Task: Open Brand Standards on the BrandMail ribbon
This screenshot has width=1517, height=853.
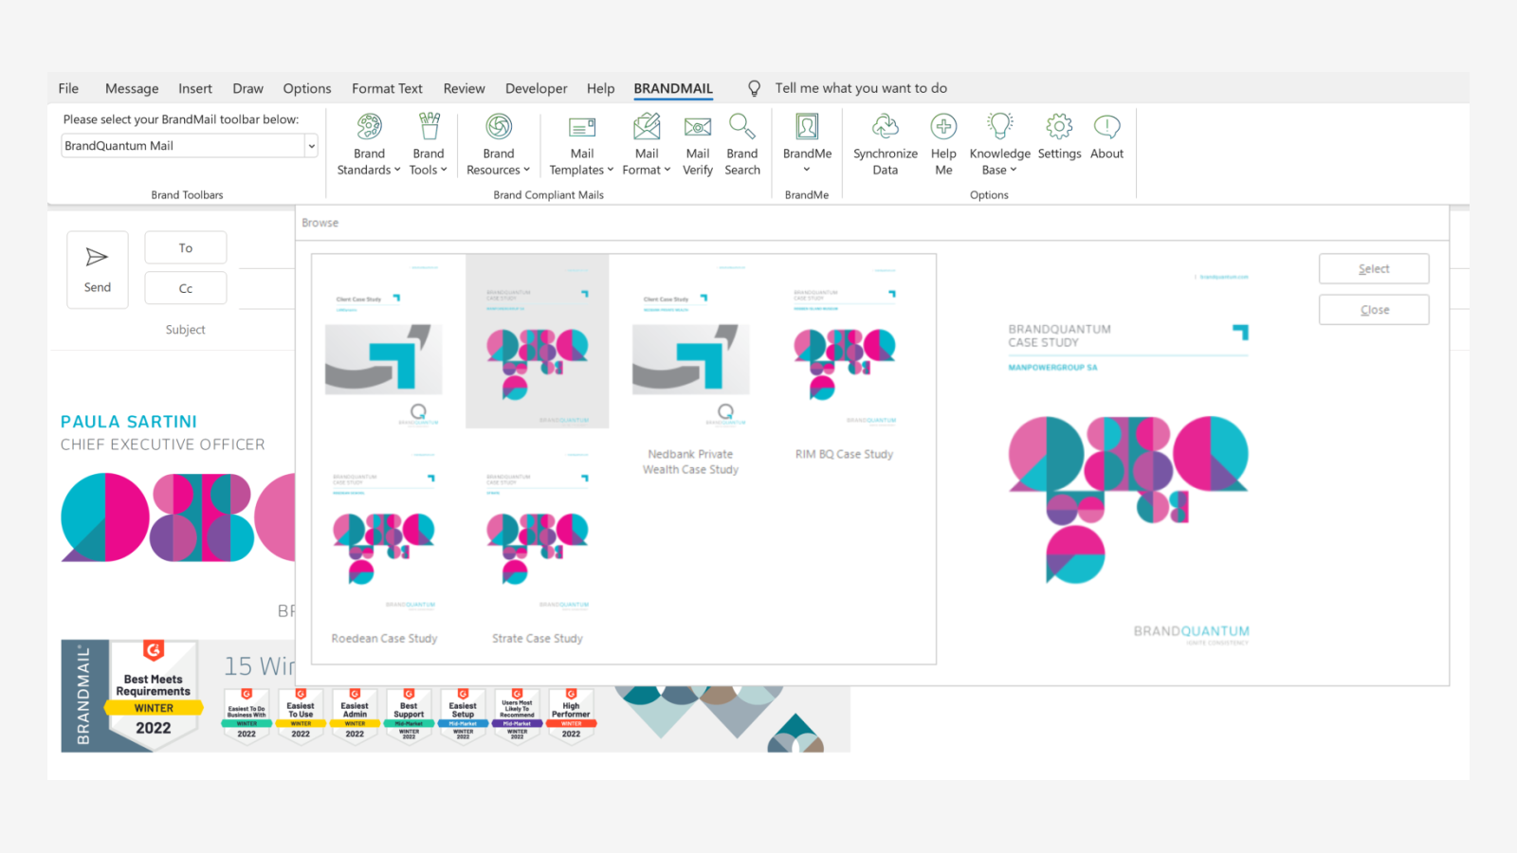Action: pos(369,143)
